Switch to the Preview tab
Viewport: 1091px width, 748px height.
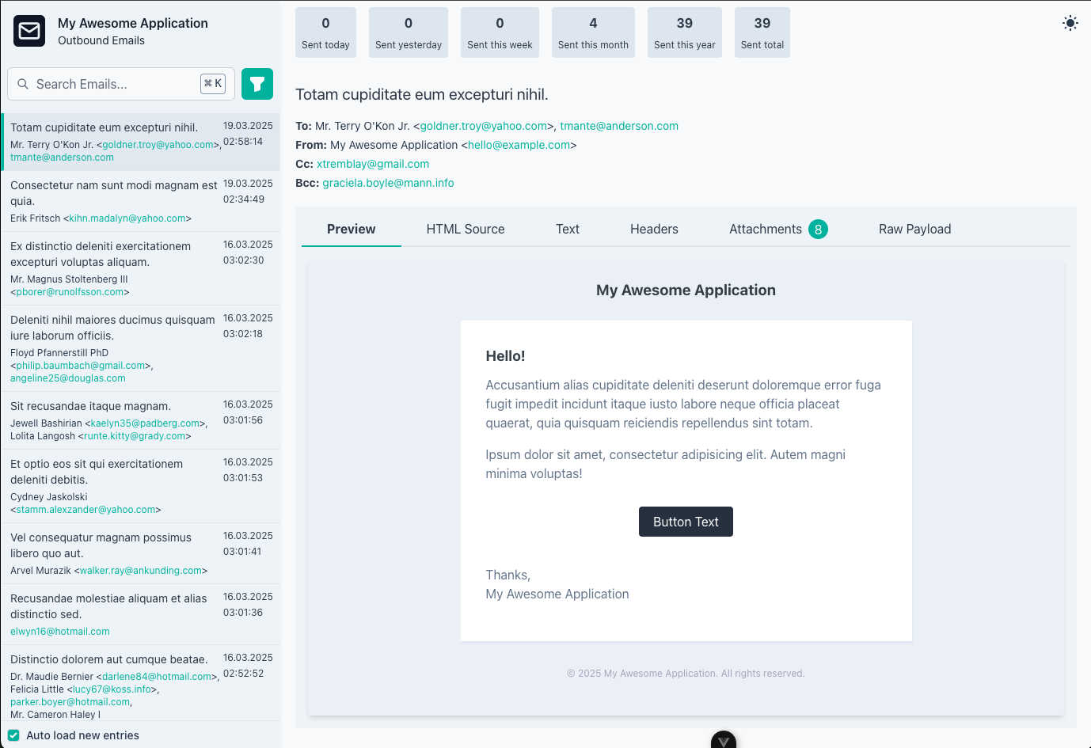point(351,229)
